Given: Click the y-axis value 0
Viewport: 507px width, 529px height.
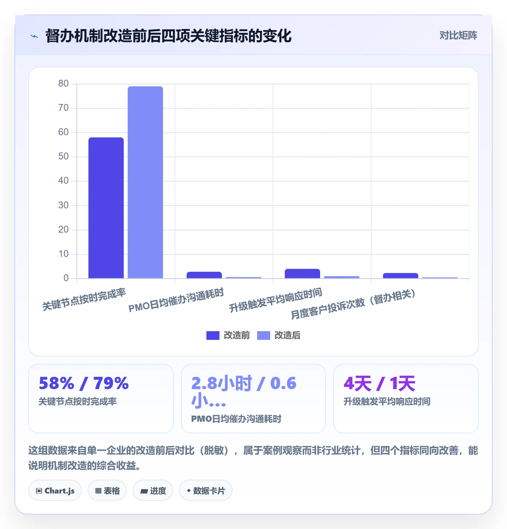Looking at the screenshot, I should pyautogui.click(x=66, y=278).
